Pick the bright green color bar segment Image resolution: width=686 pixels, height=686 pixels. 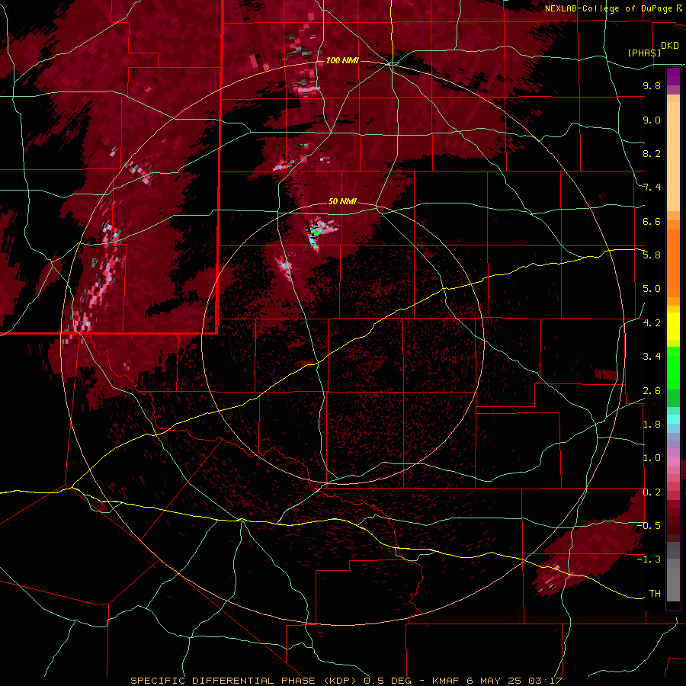coord(673,368)
